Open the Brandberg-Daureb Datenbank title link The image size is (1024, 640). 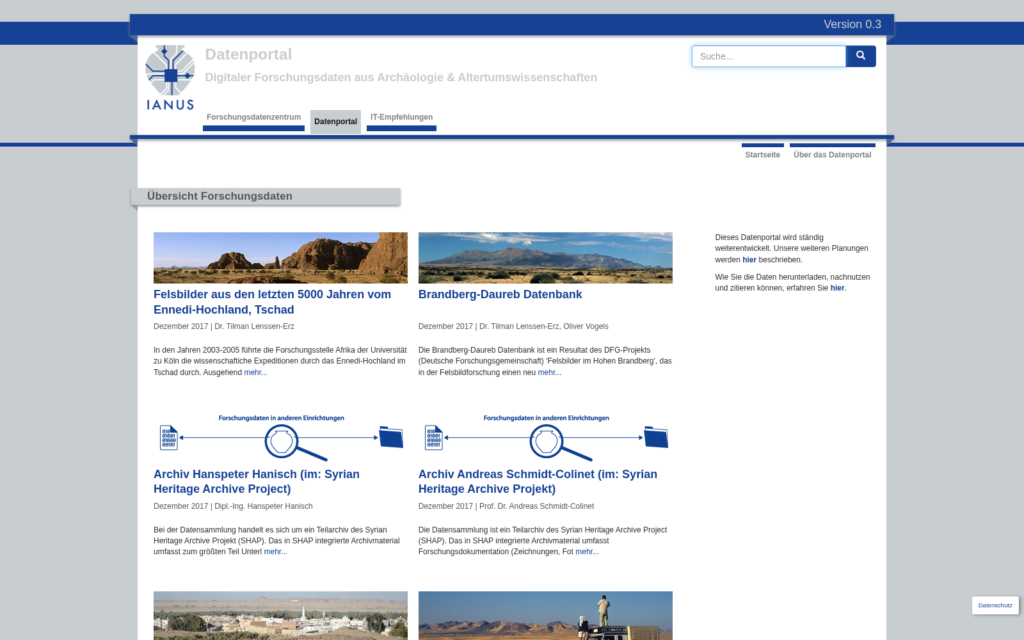(500, 294)
